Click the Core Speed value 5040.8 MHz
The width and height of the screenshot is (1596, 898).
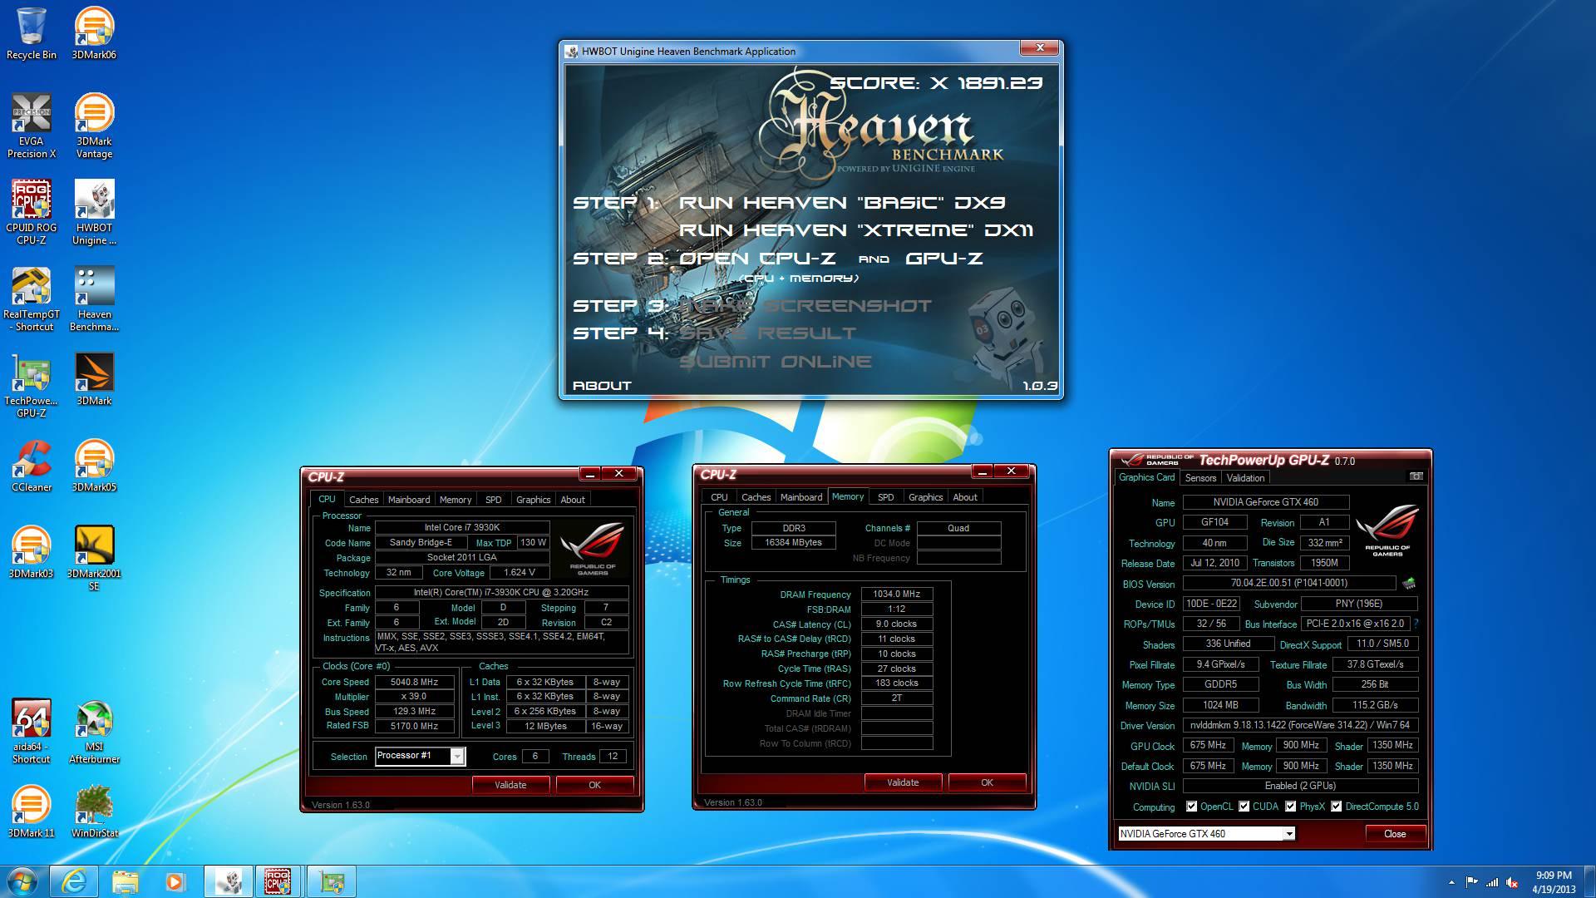pos(414,682)
